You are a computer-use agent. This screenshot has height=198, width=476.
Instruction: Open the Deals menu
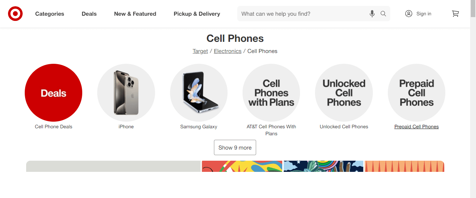coord(89,14)
